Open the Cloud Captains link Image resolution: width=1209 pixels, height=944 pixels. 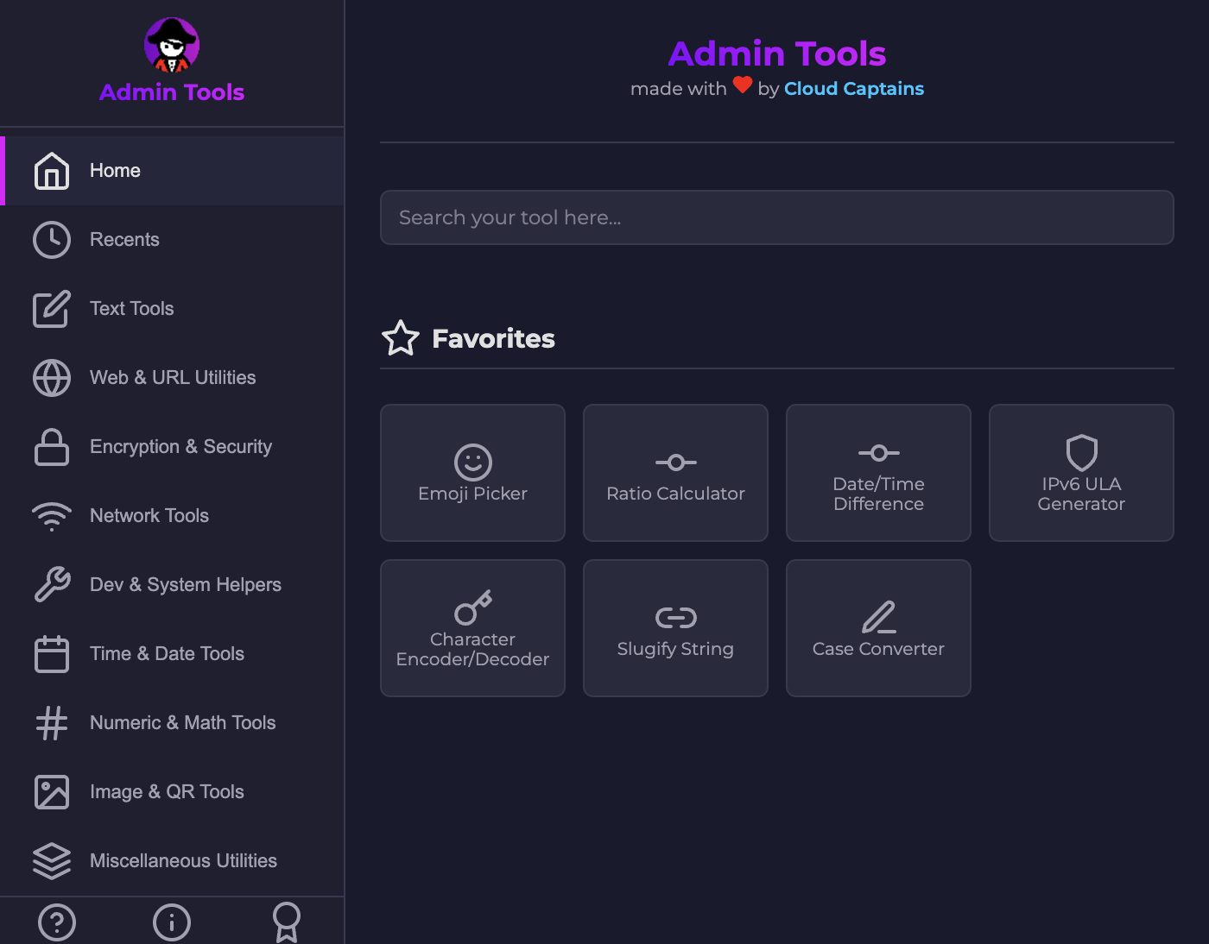(853, 88)
